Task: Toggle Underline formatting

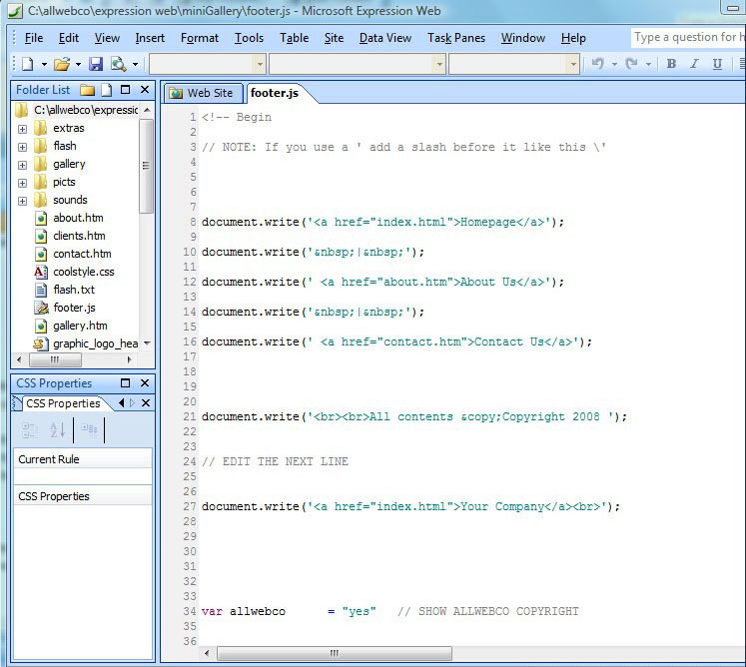Action: coord(717,63)
